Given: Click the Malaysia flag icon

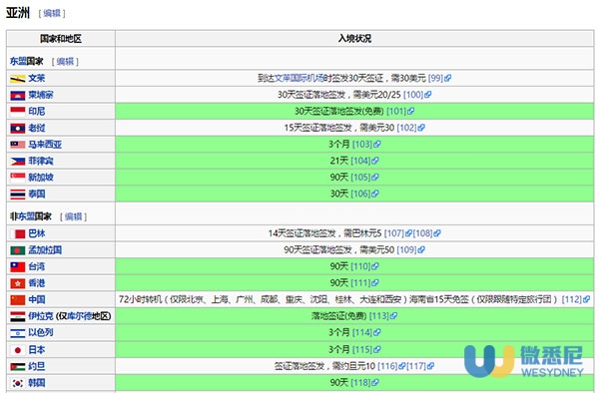Looking at the screenshot, I should (x=18, y=145).
